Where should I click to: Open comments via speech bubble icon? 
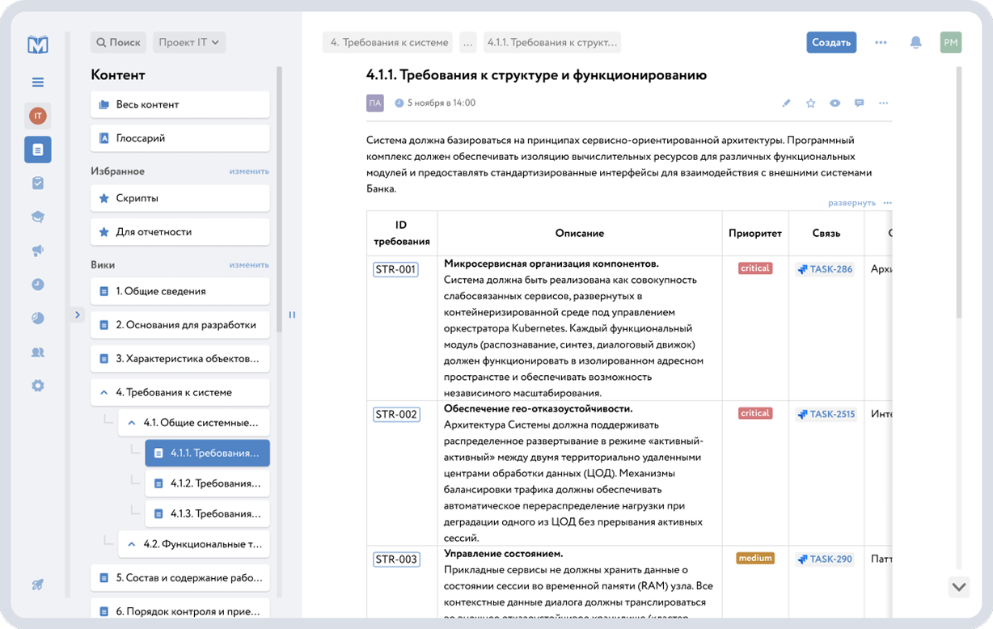click(859, 103)
